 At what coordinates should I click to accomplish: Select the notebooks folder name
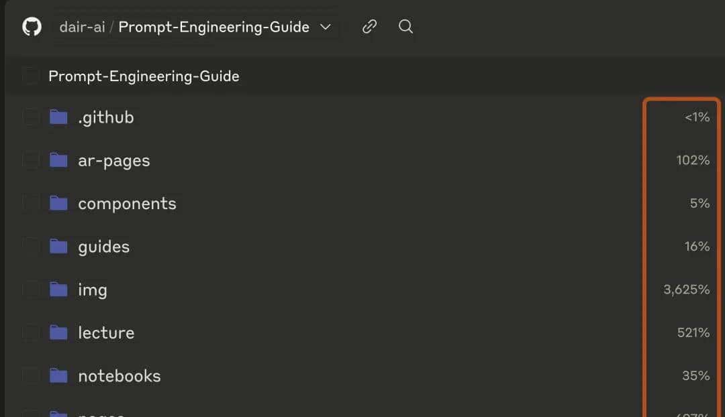pos(119,375)
